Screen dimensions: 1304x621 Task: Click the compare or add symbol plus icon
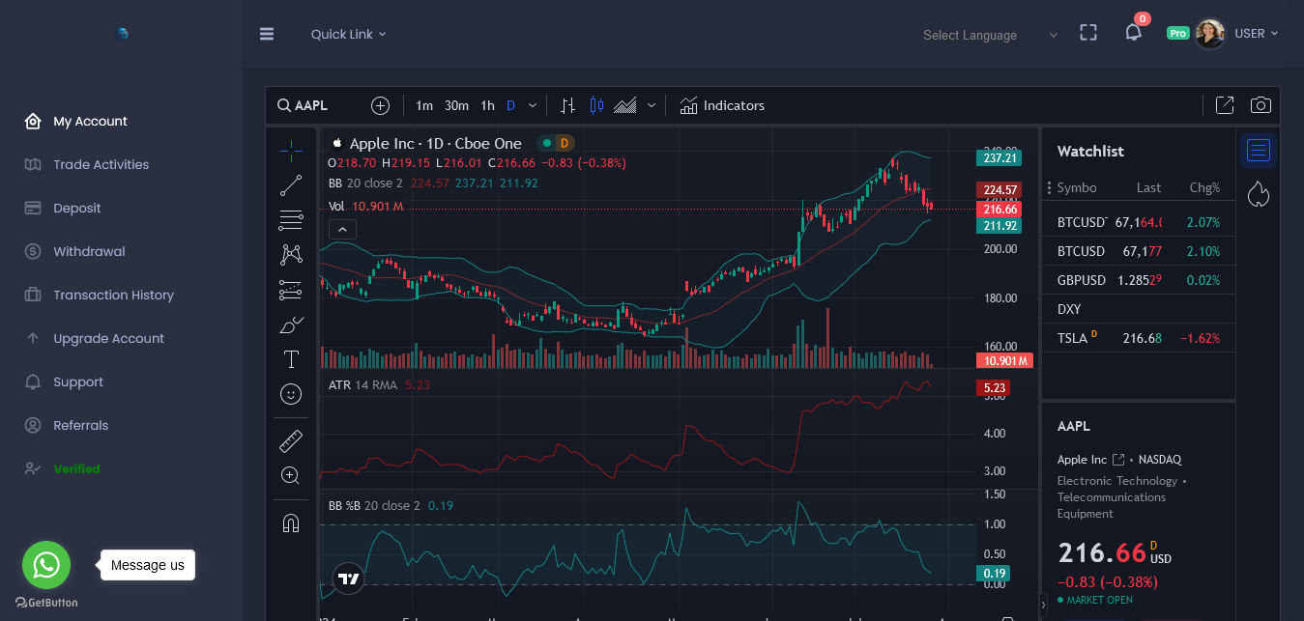(380, 105)
